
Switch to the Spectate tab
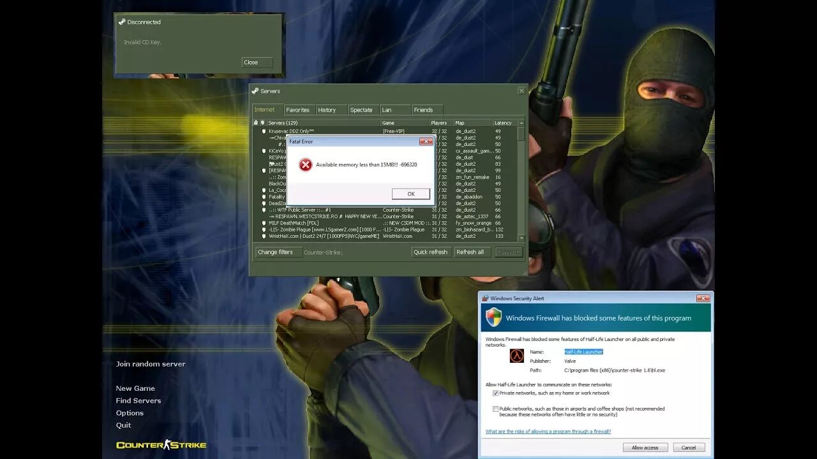click(x=363, y=110)
